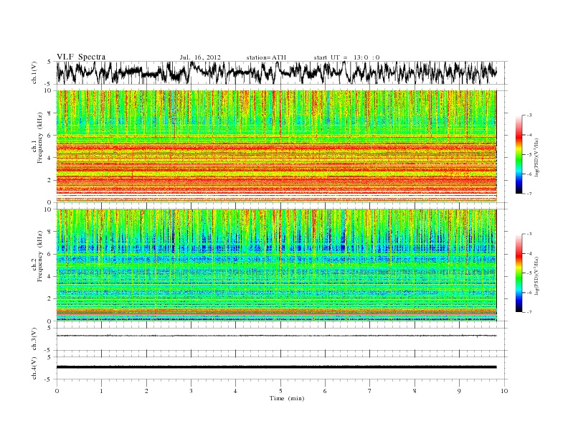568x439 pixels.
Task: Click the ch.2 spectrogram color scale bar
Action: click(519, 273)
